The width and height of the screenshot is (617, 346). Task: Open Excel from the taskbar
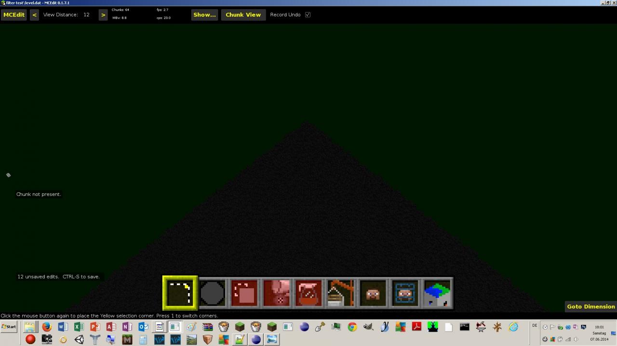click(79, 327)
